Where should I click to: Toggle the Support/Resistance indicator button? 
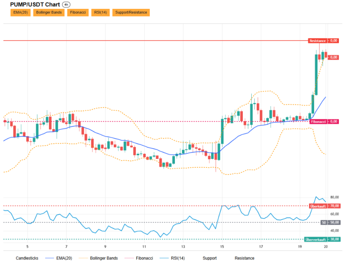point(131,13)
